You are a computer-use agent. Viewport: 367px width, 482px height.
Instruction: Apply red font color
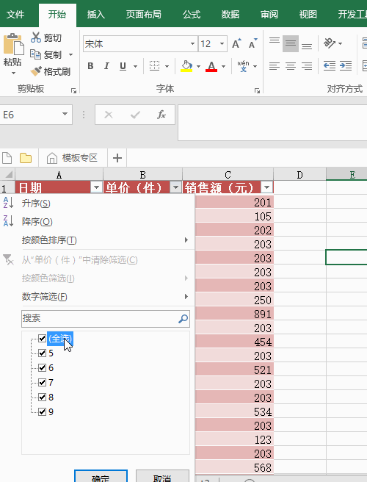click(x=211, y=66)
